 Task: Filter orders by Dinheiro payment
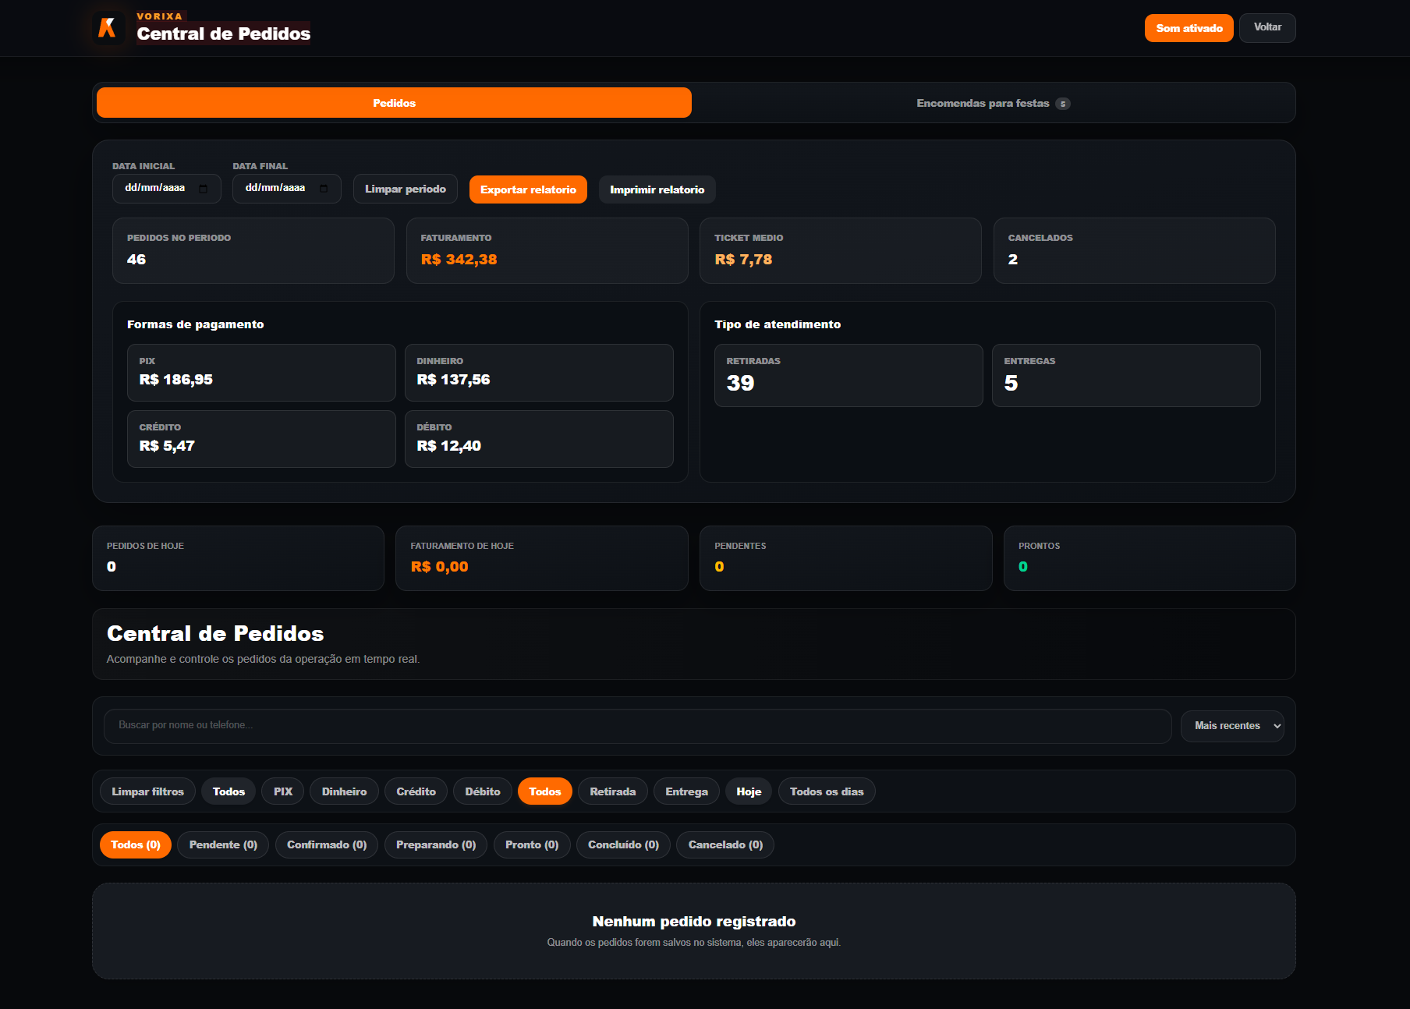pyautogui.click(x=344, y=791)
